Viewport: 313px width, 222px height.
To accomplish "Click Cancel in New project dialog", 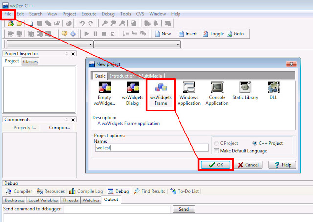I will [x=248, y=165].
